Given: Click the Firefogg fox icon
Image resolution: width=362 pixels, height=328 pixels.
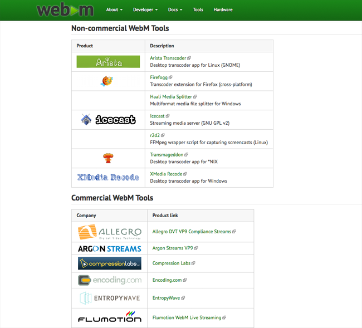Looking at the screenshot, I should point(107,81).
